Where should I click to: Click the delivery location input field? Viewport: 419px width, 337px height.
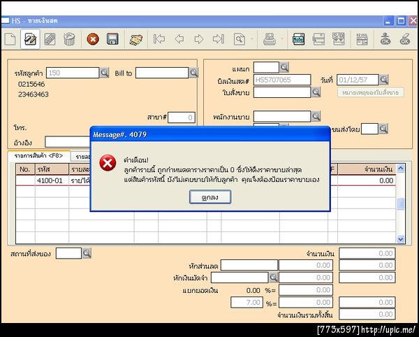click(x=68, y=253)
